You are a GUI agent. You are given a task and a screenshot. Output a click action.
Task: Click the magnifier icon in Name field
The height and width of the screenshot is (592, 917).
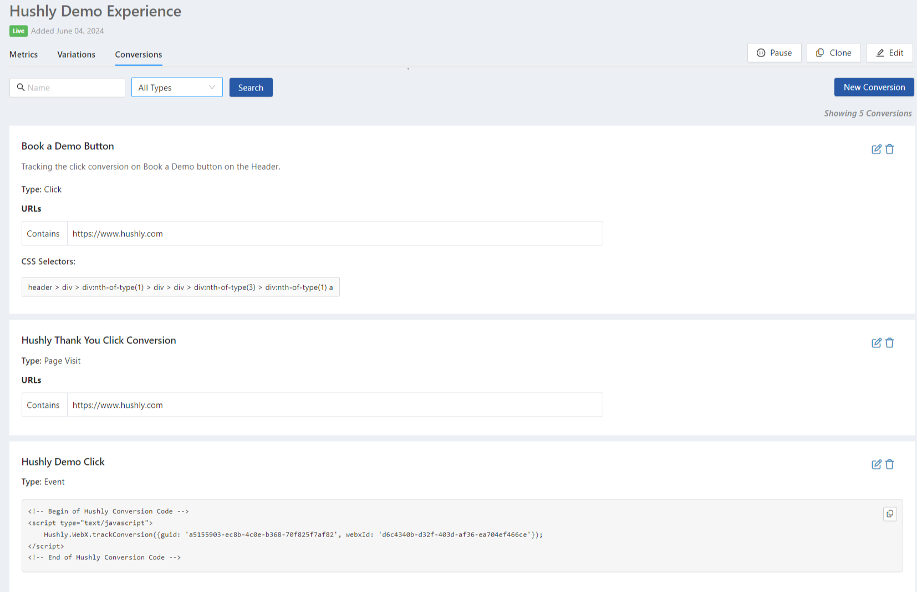21,87
